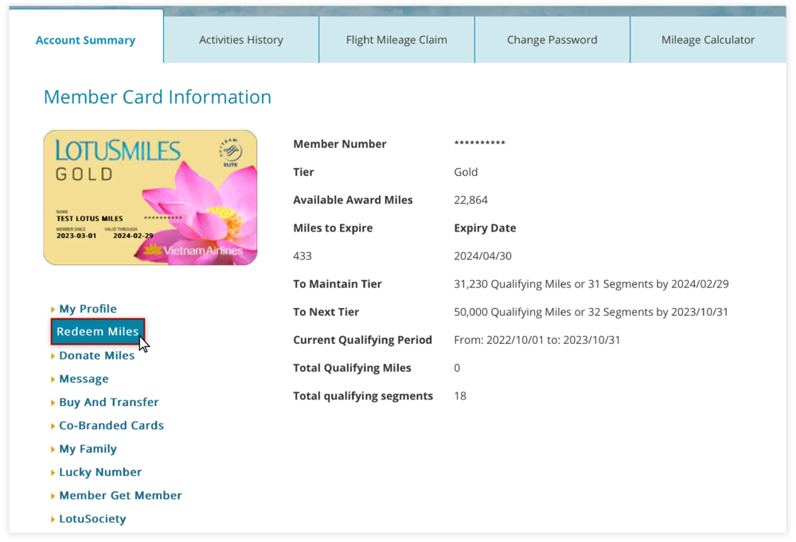Screen dimensions: 796x542
Task: Expand the arrow next to LotuSociety
Action: tap(53, 518)
